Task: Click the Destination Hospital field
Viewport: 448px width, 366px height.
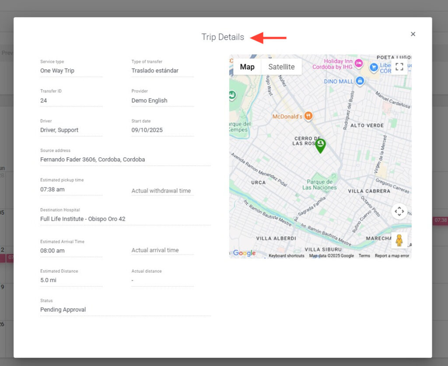Action: [125, 219]
